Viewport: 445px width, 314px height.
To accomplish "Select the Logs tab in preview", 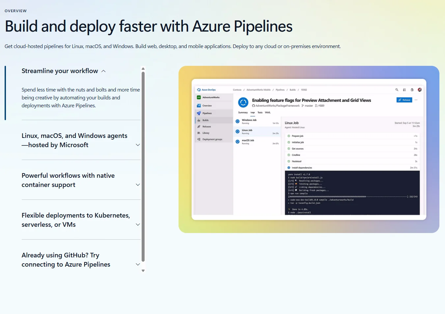I will [x=253, y=113].
